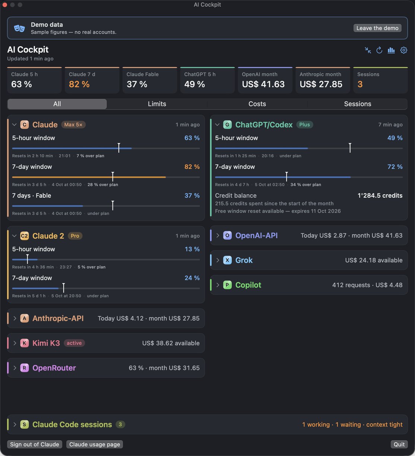The height and width of the screenshot is (456, 415).
Task: Click the Copilot 'P' provider badge
Action: (x=227, y=285)
